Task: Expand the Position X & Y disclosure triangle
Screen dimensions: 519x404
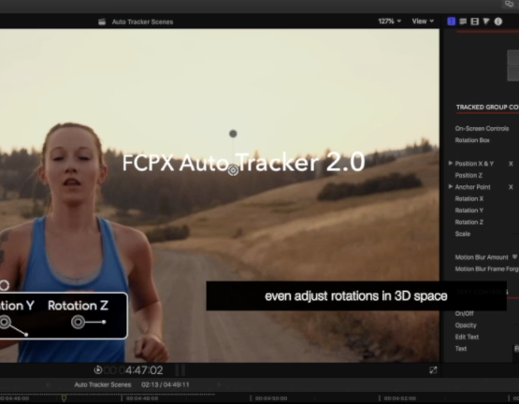Action: coord(450,164)
